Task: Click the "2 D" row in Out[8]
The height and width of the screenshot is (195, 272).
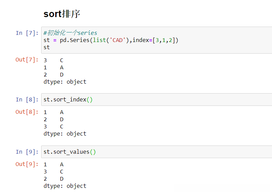Action: point(54,119)
